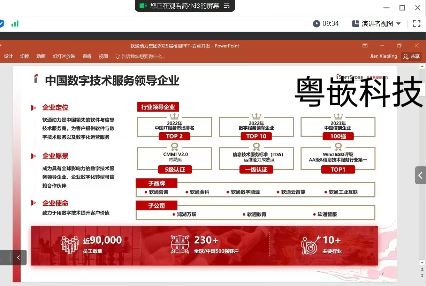The width and height of the screenshot is (426, 286).
Task: Click the meeting timer clock icon
Action: (x=316, y=24)
